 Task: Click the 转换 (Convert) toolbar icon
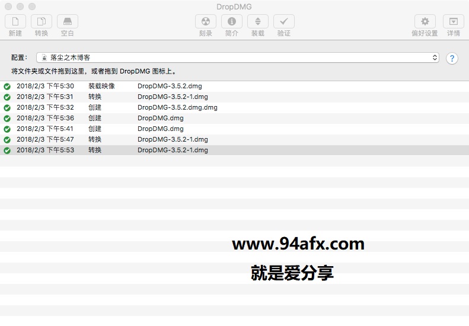pyautogui.click(x=42, y=21)
